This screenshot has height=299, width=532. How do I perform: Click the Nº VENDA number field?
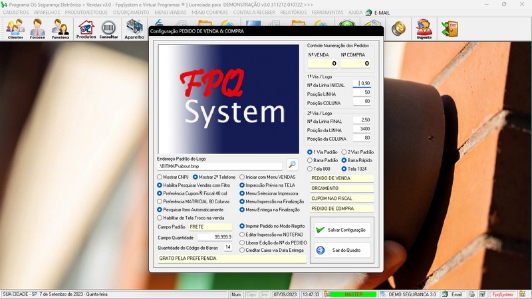click(323, 63)
